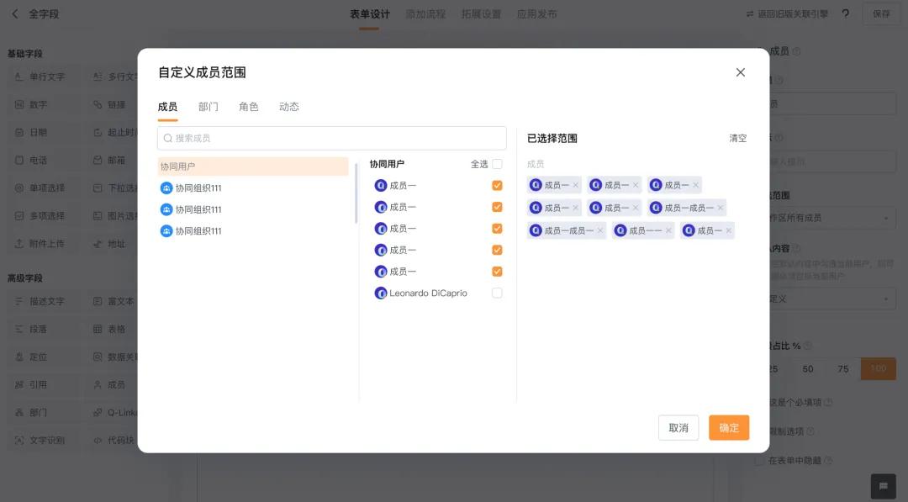Click the organization list vertical scrollbar
This screenshot has width=908, height=502.
click(x=356, y=193)
